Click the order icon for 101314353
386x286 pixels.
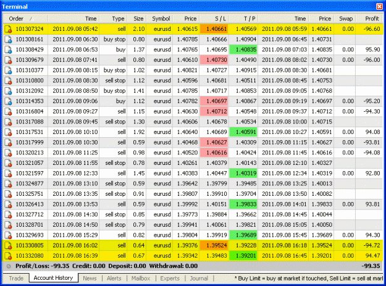coord(8,101)
